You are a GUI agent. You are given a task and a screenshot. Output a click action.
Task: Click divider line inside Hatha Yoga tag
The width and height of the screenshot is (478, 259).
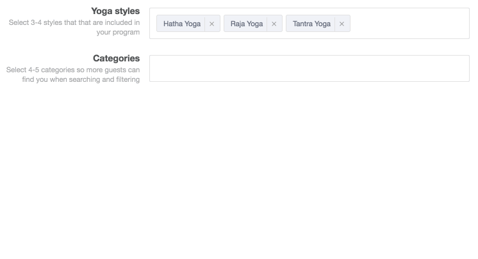point(205,24)
